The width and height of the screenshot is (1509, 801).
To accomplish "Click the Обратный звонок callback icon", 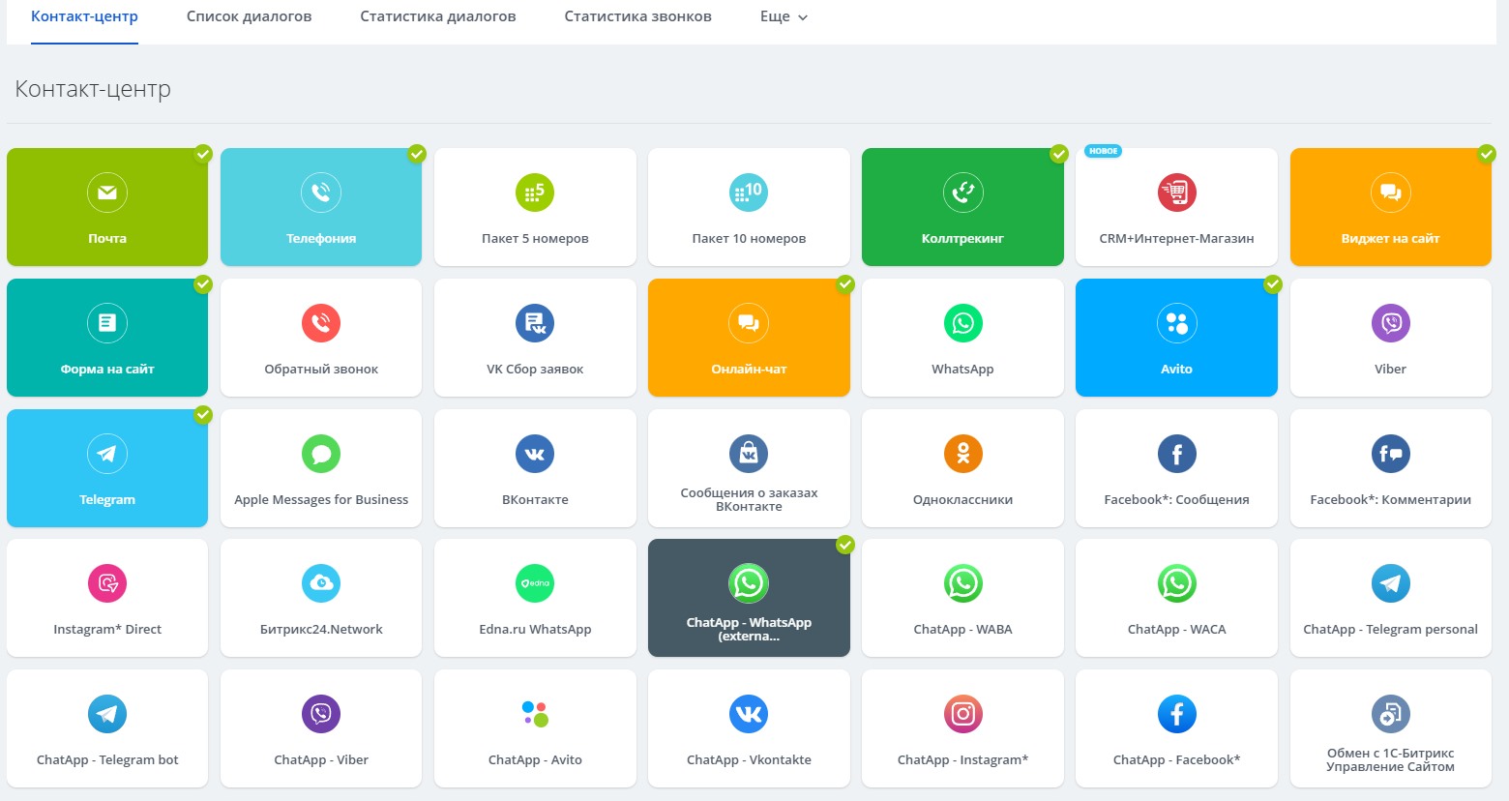I will point(321,323).
